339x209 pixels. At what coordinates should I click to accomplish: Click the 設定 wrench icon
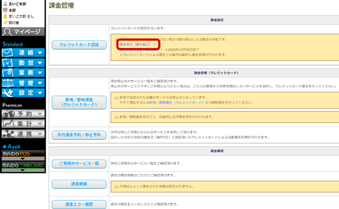coord(7,93)
